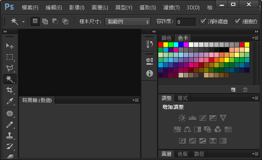Add a Vibrance adjustment

pyautogui.click(x=223, y=118)
